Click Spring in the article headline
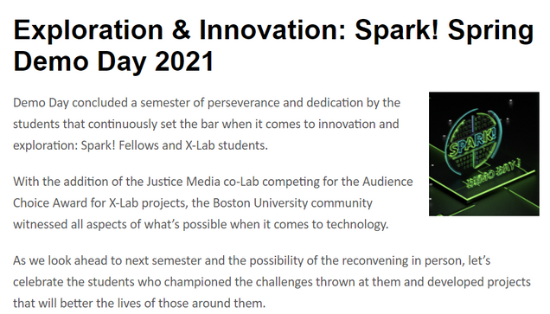This screenshot has width=550, height=314. [x=490, y=31]
